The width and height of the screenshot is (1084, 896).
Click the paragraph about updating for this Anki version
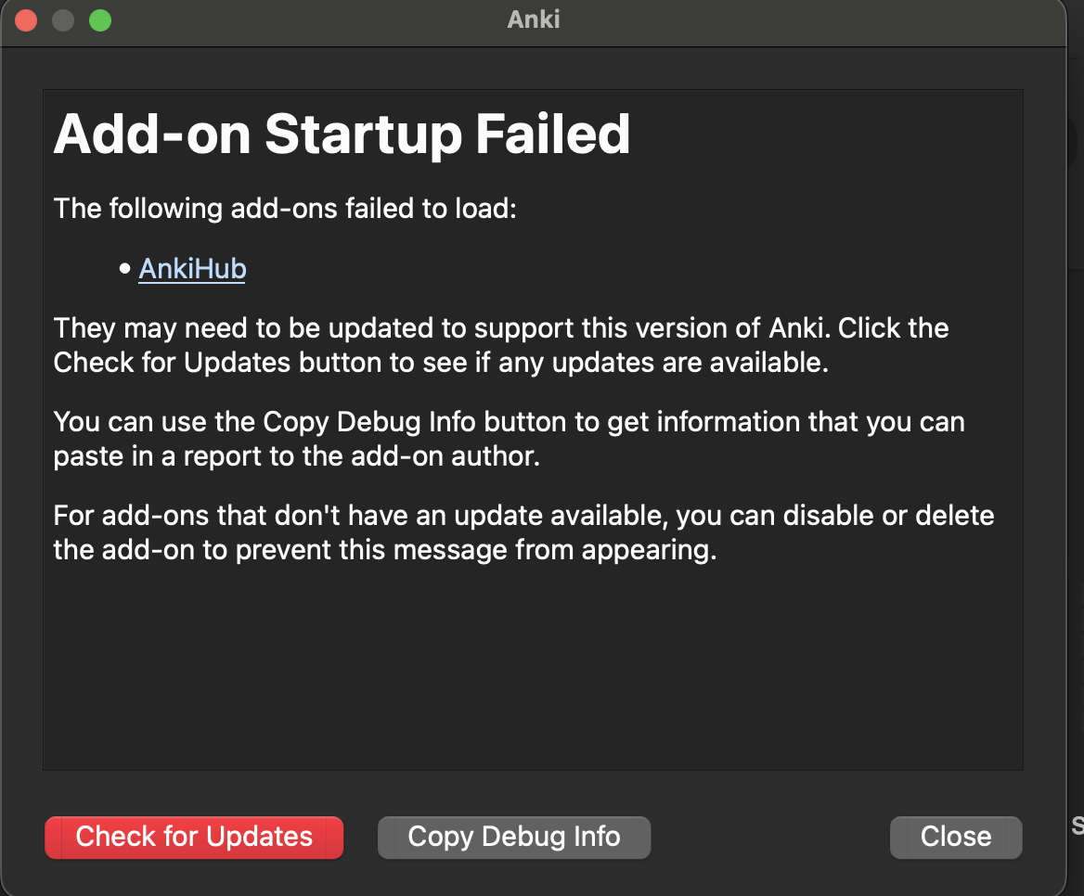click(501, 345)
